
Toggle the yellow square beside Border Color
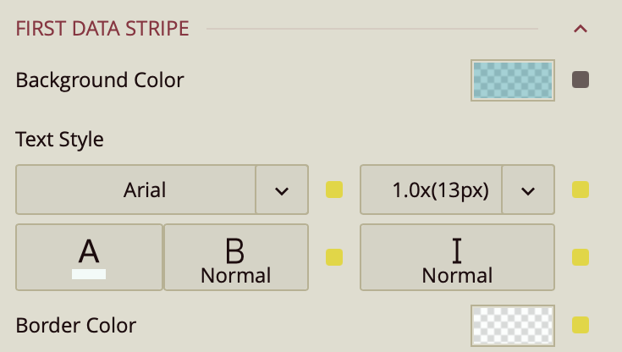(581, 325)
